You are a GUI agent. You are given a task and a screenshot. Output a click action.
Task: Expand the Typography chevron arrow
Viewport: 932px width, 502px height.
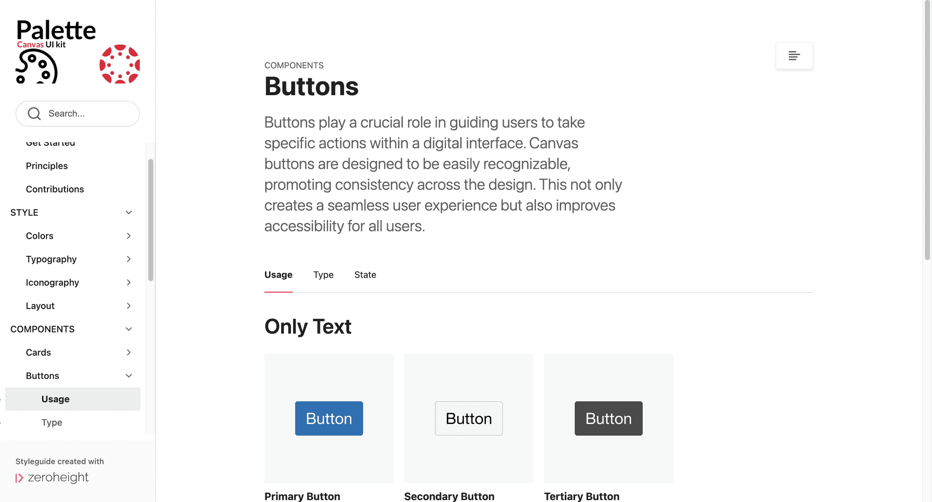(x=129, y=259)
